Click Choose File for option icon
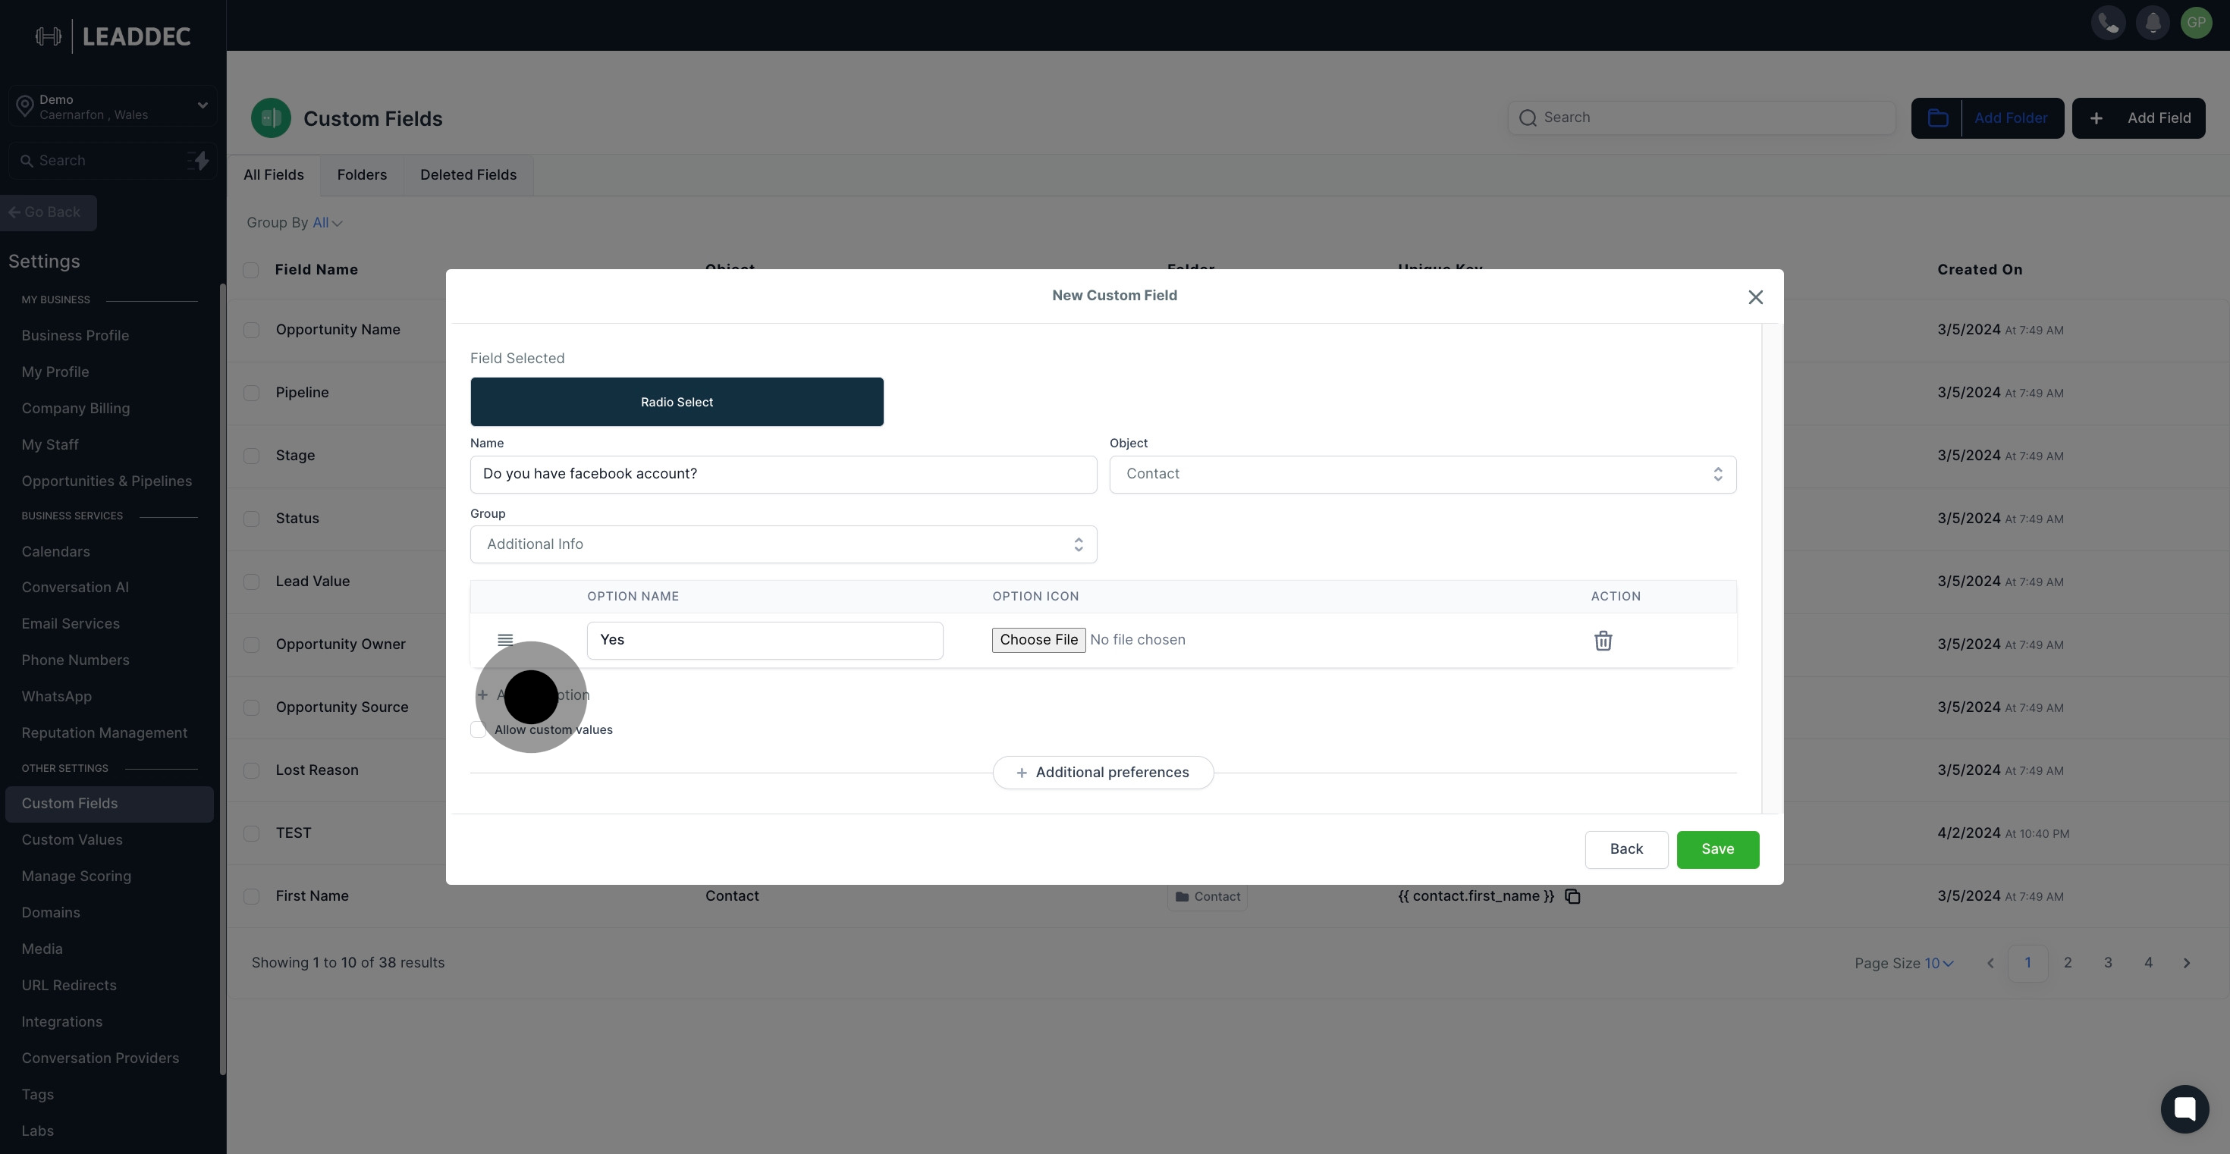Image resolution: width=2230 pixels, height=1154 pixels. 1038,640
